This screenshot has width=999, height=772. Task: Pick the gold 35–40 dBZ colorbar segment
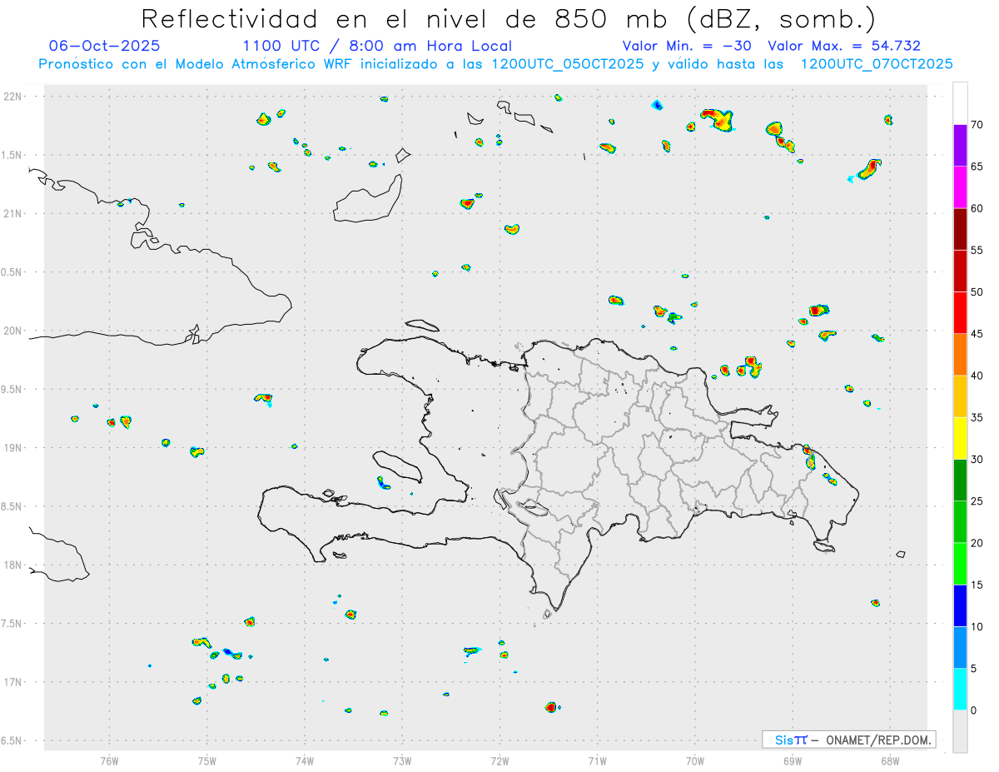point(960,396)
